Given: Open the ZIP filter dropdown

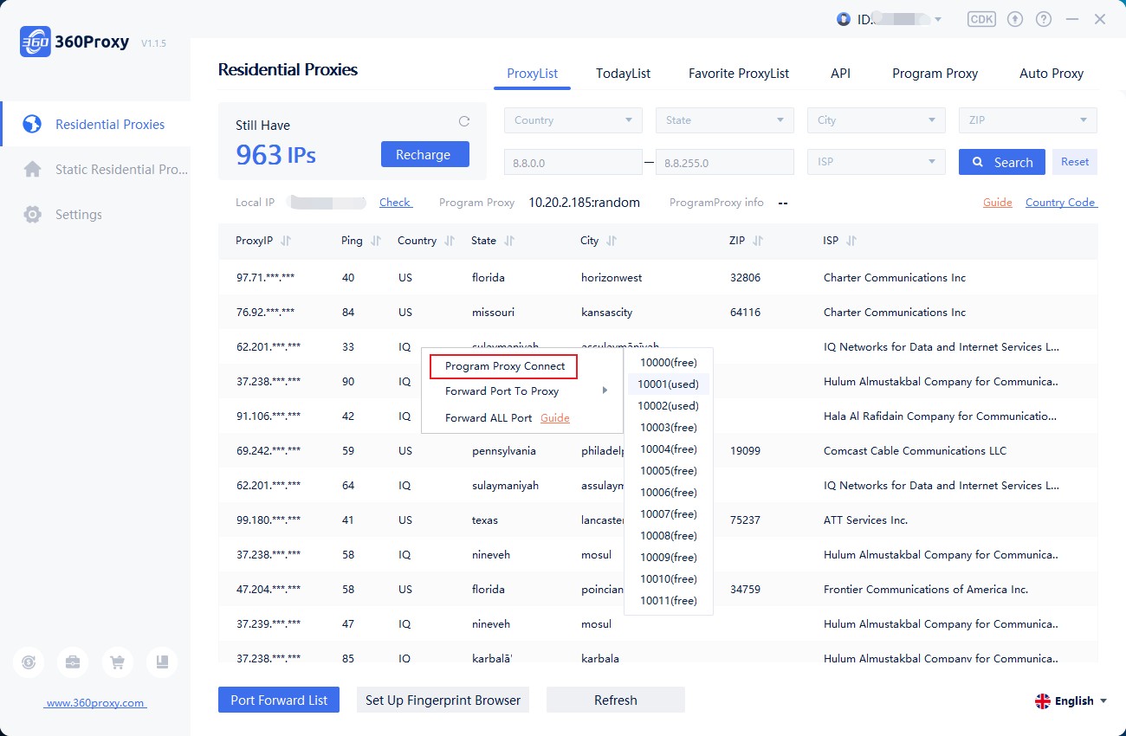Looking at the screenshot, I should point(1028,120).
